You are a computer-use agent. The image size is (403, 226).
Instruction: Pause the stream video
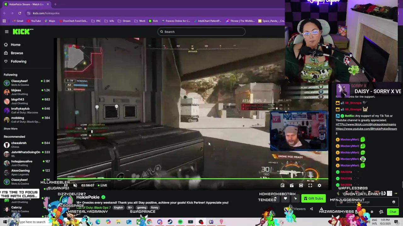pyautogui.click(x=66, y=186)
